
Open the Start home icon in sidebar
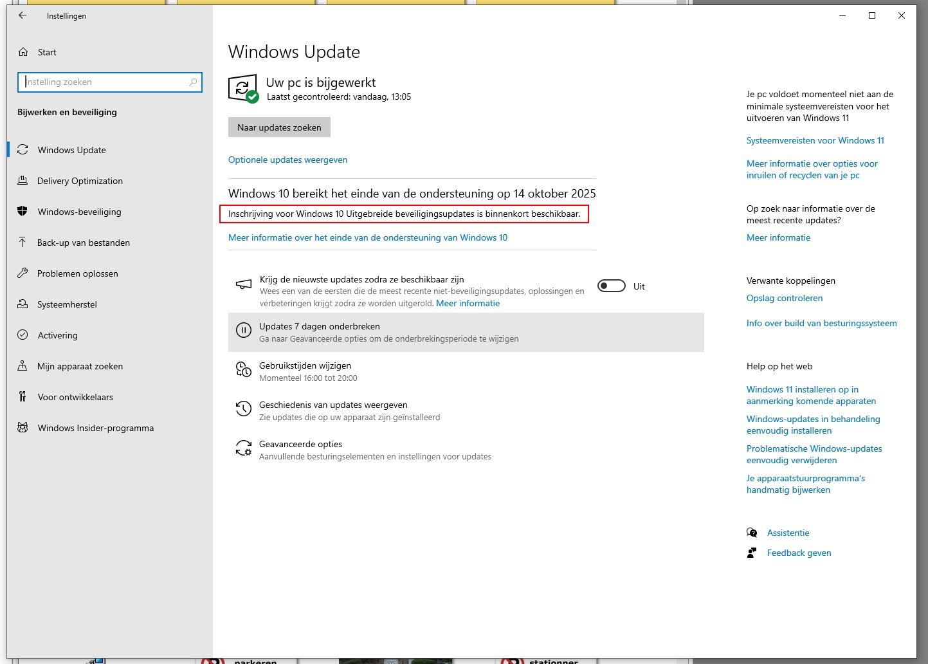[x=23, y=52]
